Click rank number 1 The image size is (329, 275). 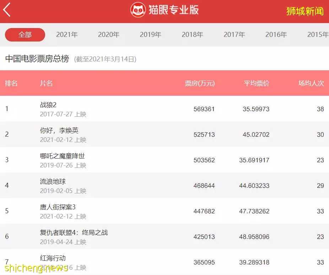[x=7, y=109]
